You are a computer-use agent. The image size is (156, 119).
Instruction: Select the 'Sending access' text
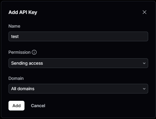[27, 63]
